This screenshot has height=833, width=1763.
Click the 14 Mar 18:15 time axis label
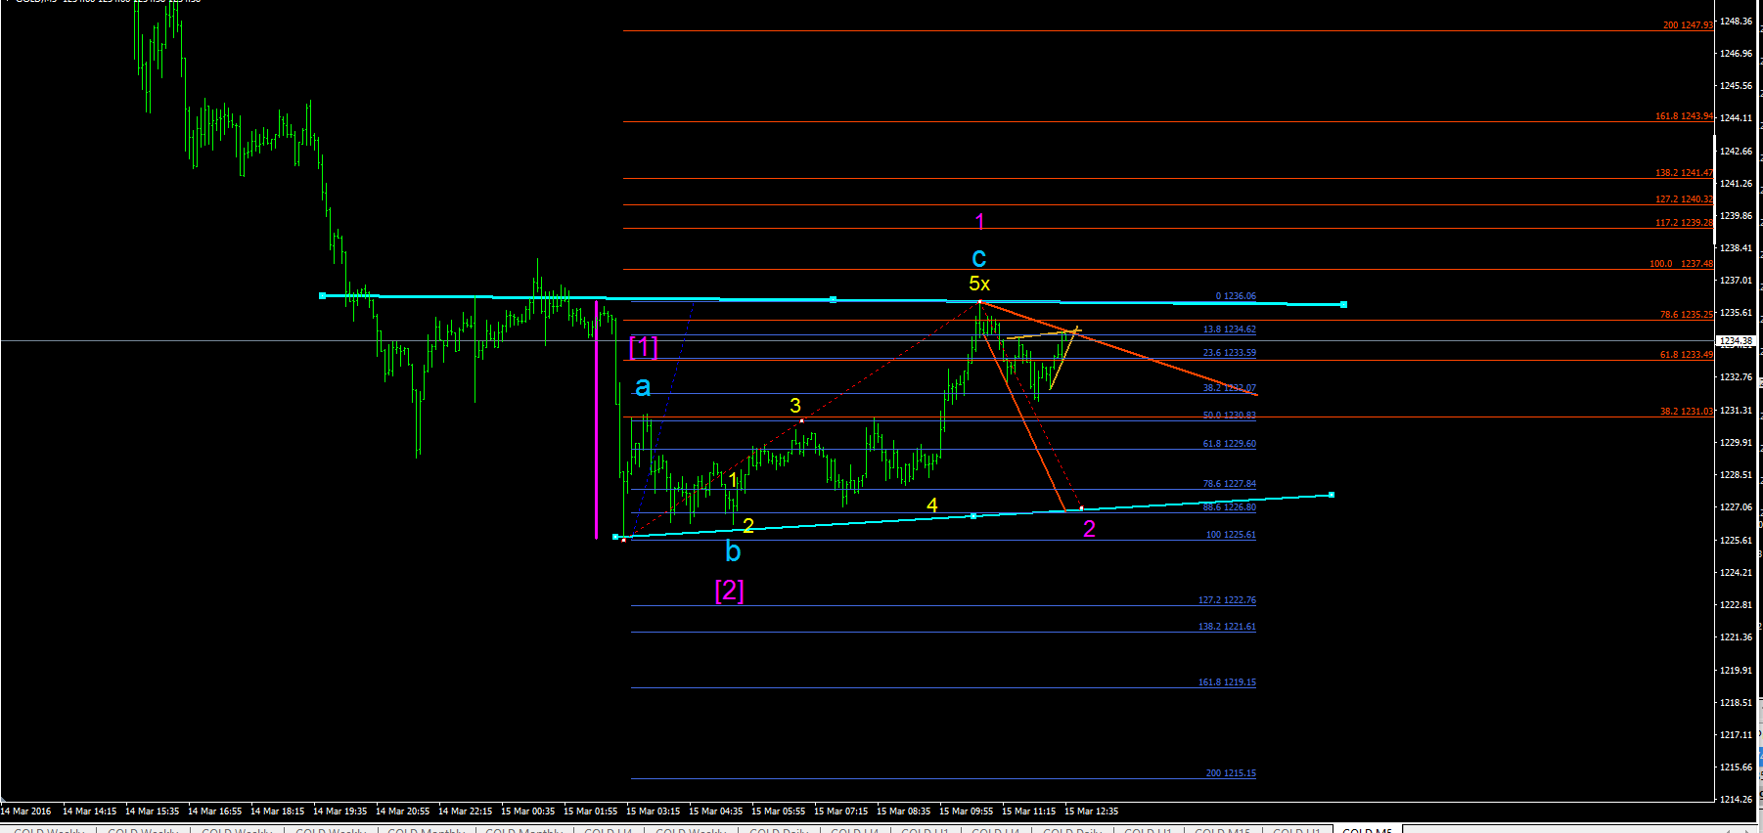277,811
